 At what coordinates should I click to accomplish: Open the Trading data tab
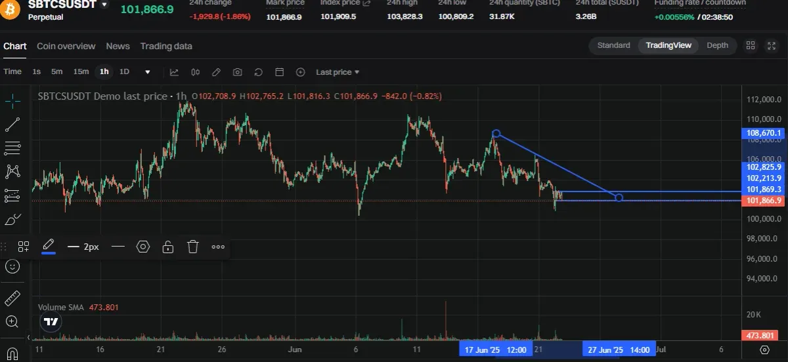click(166, 46)
